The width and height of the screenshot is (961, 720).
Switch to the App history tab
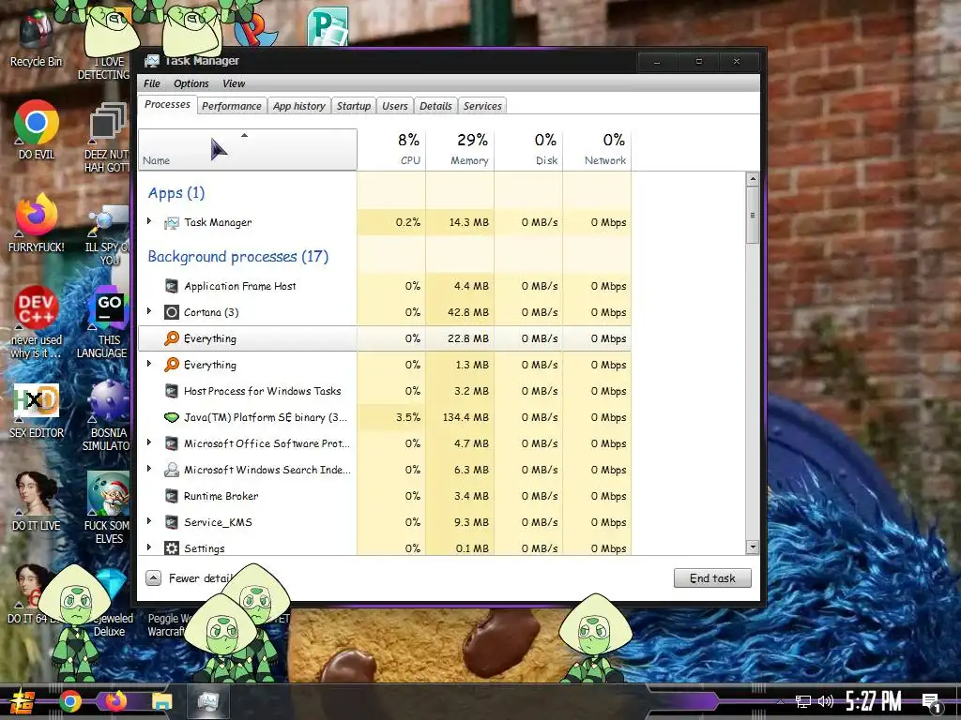(299, 106)
